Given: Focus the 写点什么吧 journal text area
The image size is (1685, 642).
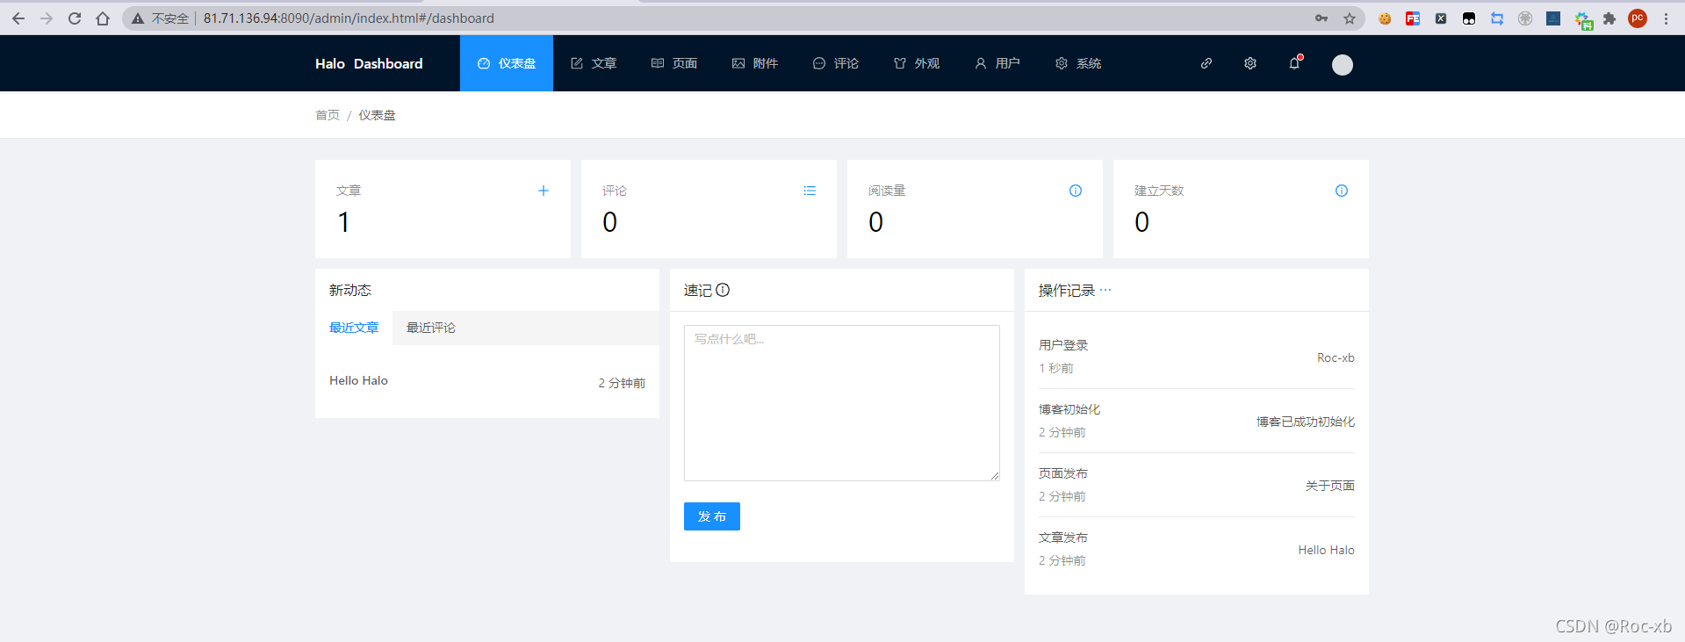Looking at the screenshot, I should (842, 403).
